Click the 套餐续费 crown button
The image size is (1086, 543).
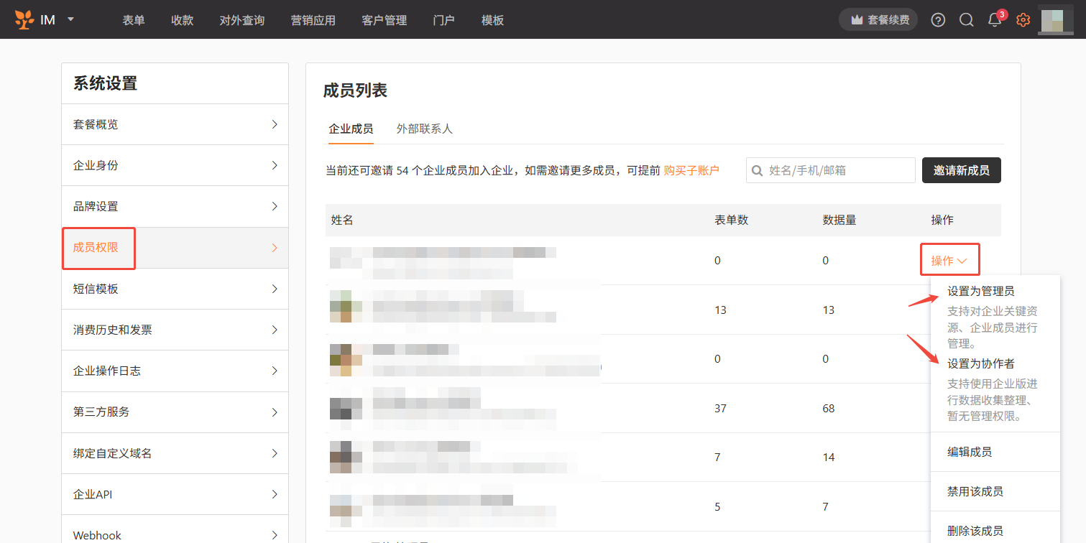click(x=878, y=20)
